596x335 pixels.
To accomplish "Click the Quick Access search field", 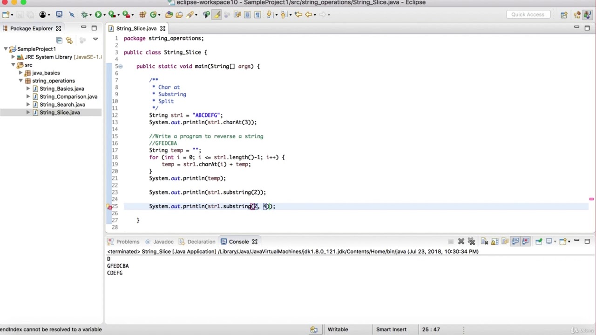I will click(x=528, y=14).
